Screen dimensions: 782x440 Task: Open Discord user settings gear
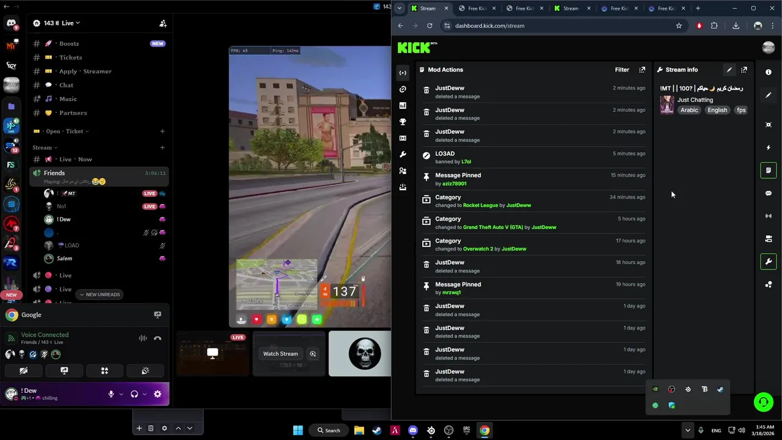158,394
